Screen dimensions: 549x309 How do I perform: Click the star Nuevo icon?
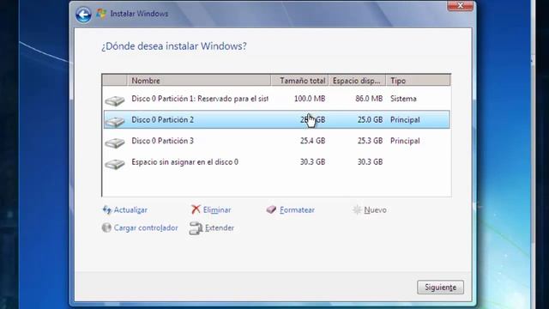point(357,209)
